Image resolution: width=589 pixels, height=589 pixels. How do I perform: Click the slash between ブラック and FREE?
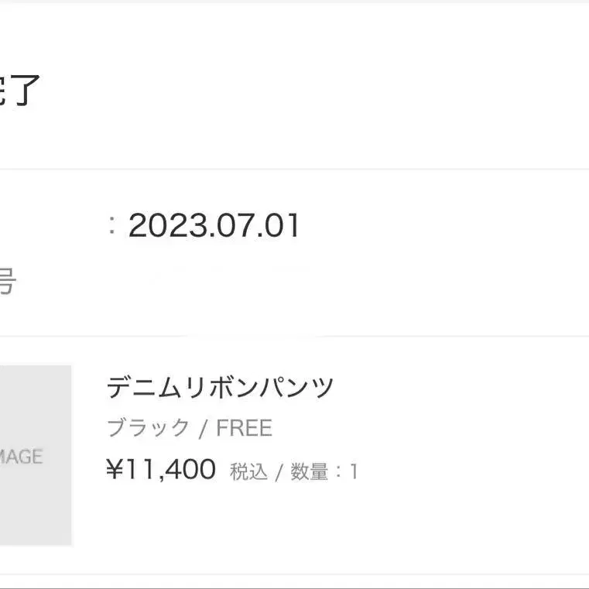click(203, 428)
